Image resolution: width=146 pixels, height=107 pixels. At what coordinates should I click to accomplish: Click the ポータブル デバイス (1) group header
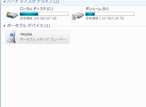click(28, 26)
